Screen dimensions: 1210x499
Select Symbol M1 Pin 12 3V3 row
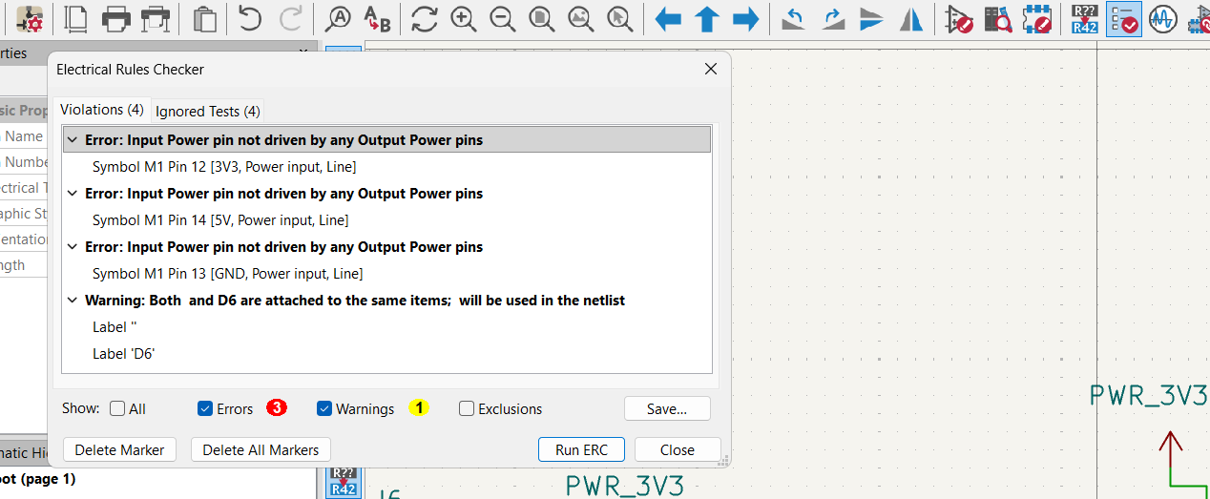(x=386, y=167)
